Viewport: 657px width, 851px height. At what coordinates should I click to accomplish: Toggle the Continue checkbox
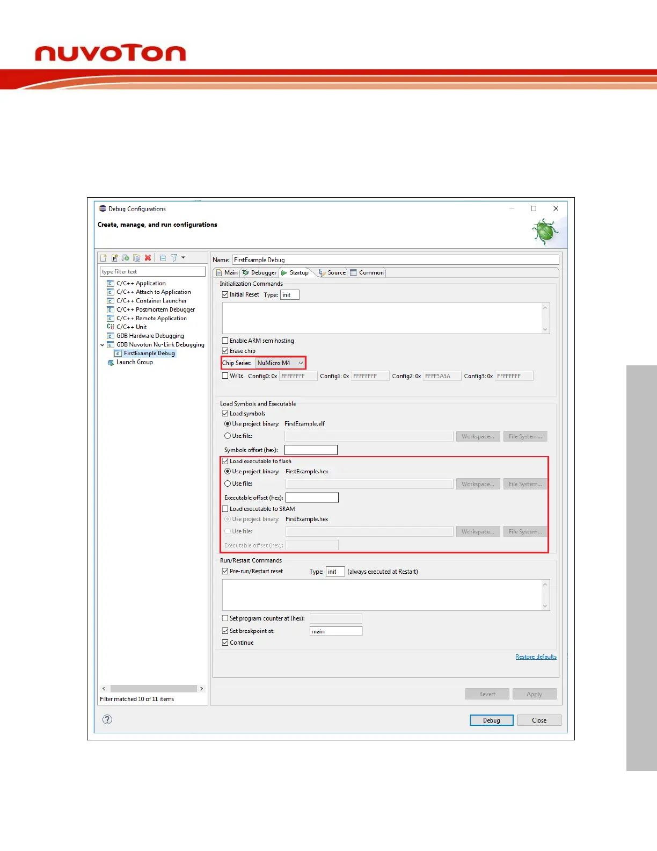pyautogui.click(x=225, y=643)
